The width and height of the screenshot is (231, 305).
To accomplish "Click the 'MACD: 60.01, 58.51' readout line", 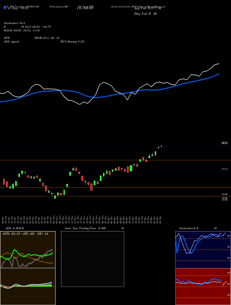I will [22, 30].
